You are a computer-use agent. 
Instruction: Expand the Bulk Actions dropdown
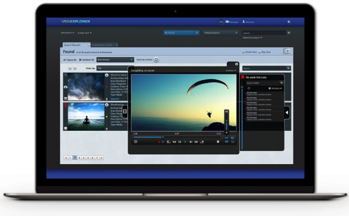[115, 59]
